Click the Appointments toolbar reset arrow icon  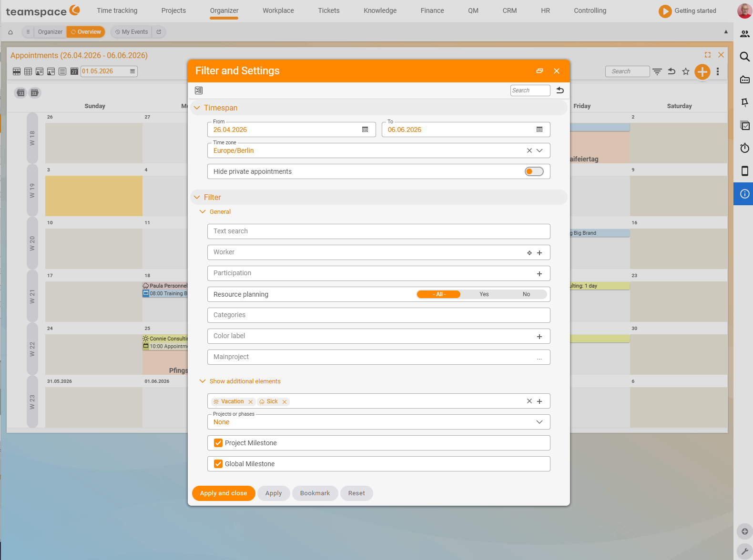[672, 71]
